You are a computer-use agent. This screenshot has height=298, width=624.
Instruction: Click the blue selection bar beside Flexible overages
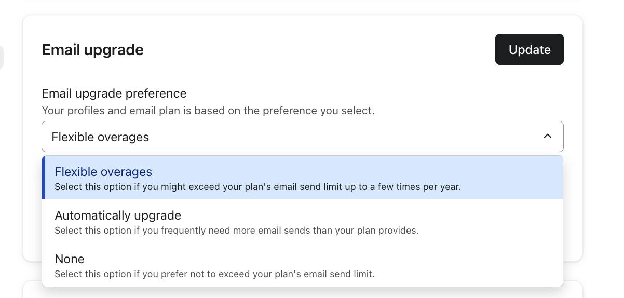(44, 178)
